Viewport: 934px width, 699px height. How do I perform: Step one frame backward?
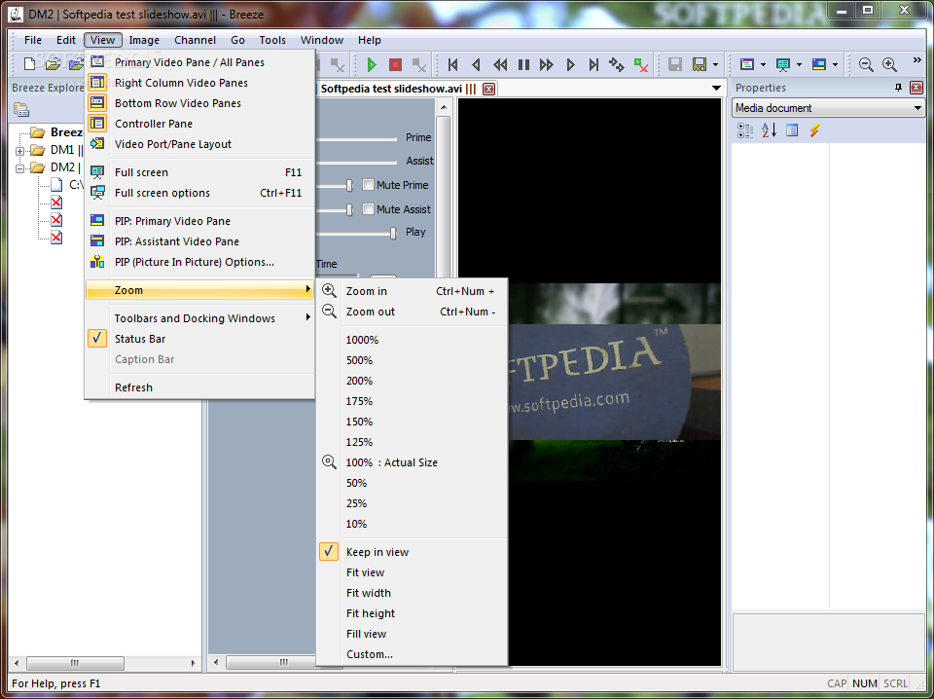(476, 64)
